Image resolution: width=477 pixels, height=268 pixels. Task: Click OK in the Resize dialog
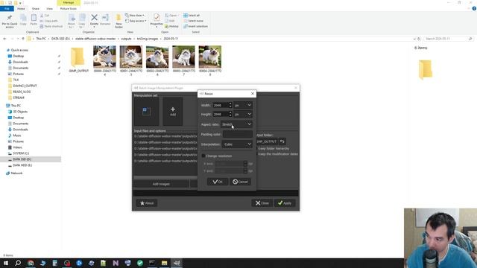(x=218, y=182)
